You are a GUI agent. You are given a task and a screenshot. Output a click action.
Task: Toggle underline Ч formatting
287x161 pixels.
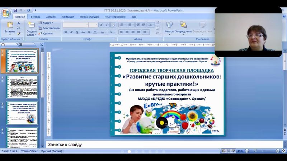click(77, 32)
